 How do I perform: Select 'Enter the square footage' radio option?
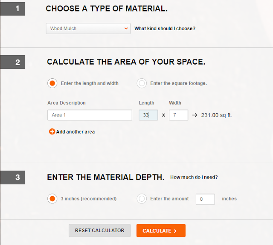pos(142,83)
